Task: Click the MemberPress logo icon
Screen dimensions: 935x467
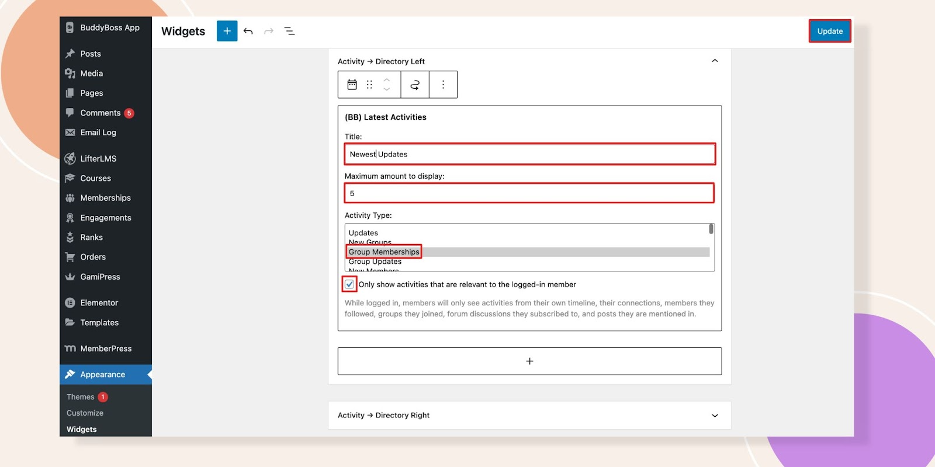Action: click(x=70, y=348)
